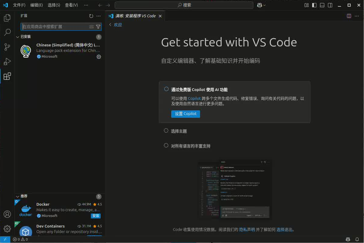Close the 演练 walkthrough tab

click(x=160, y=16)
